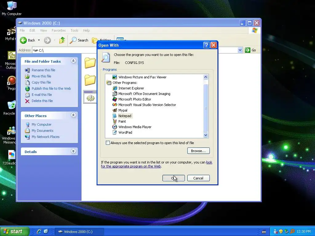Click the Other Programs group header
The height and width of the screenshot is (236, 315).
[x=122, y=83]
